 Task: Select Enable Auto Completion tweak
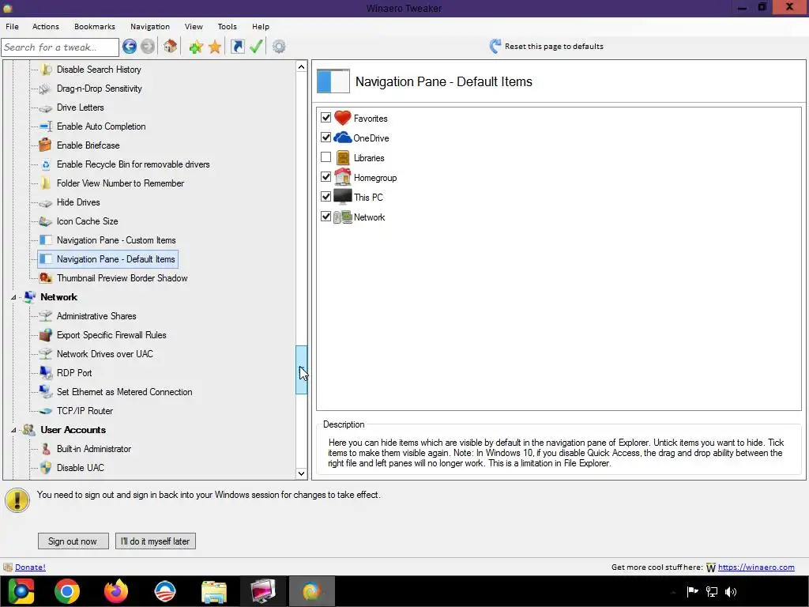(x=101, y=126)
